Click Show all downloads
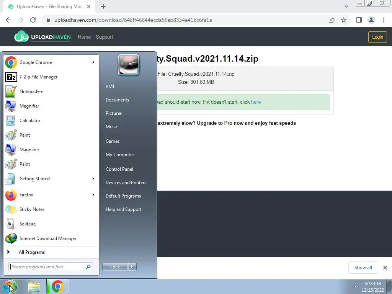Image resolution: width=392 pixels, height=294 pixels. pos(363,268)
